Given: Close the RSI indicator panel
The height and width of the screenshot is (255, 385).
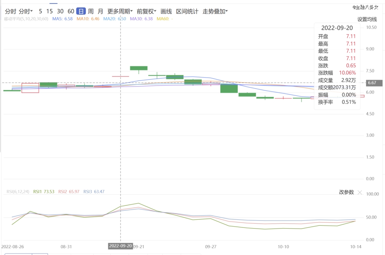Looking at the screenshot, I should [x=360, y=192].
